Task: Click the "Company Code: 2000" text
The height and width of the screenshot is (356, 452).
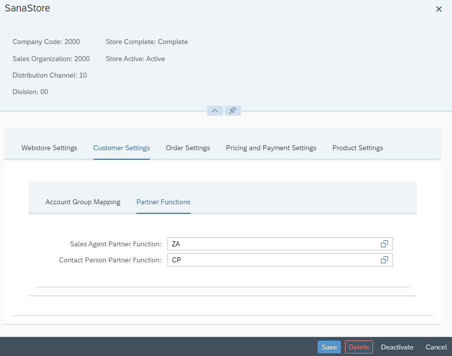Action: (46, 42)
